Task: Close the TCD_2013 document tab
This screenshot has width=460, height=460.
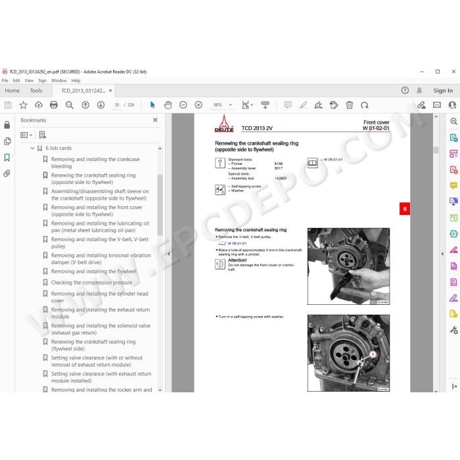Action: point(110,91)
